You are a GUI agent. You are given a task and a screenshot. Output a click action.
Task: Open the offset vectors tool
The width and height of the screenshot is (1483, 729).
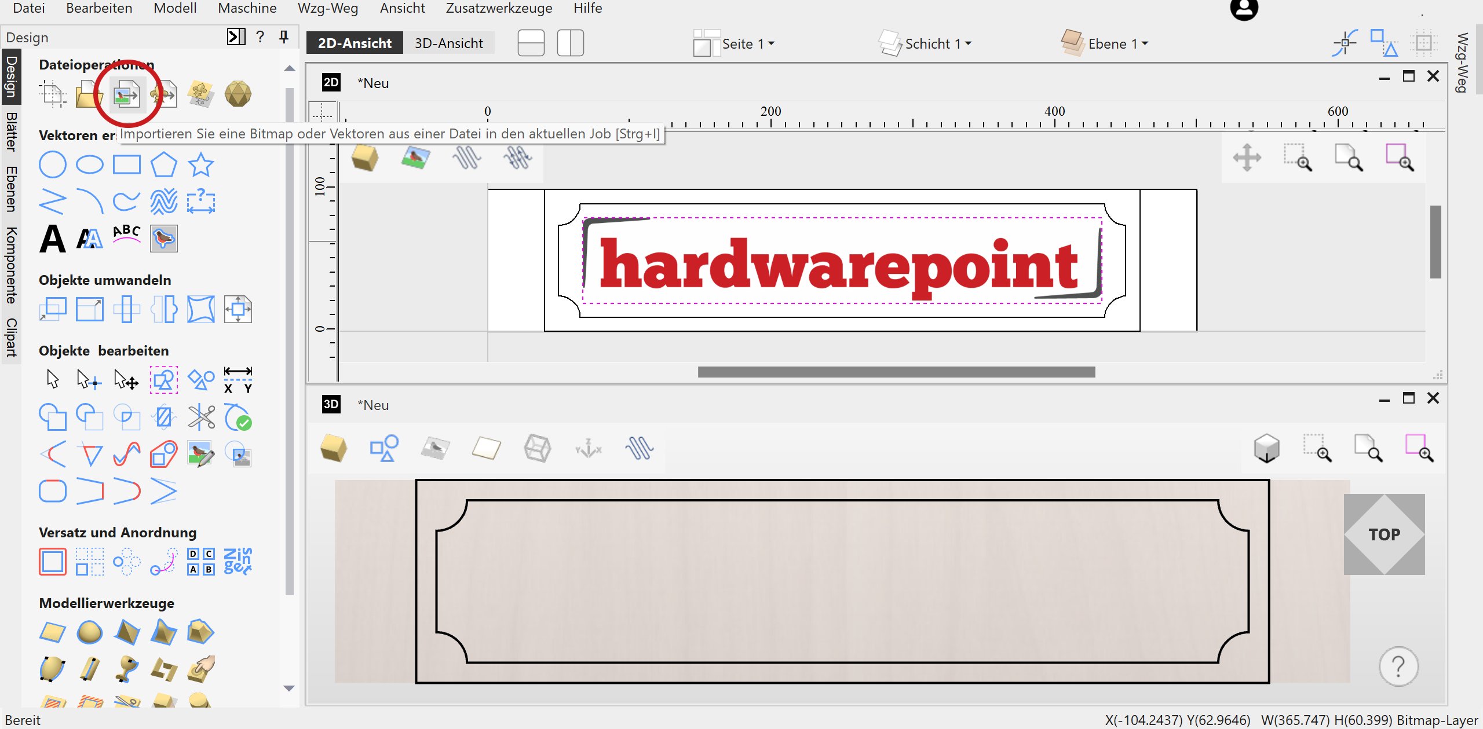(x=53, y=562)
